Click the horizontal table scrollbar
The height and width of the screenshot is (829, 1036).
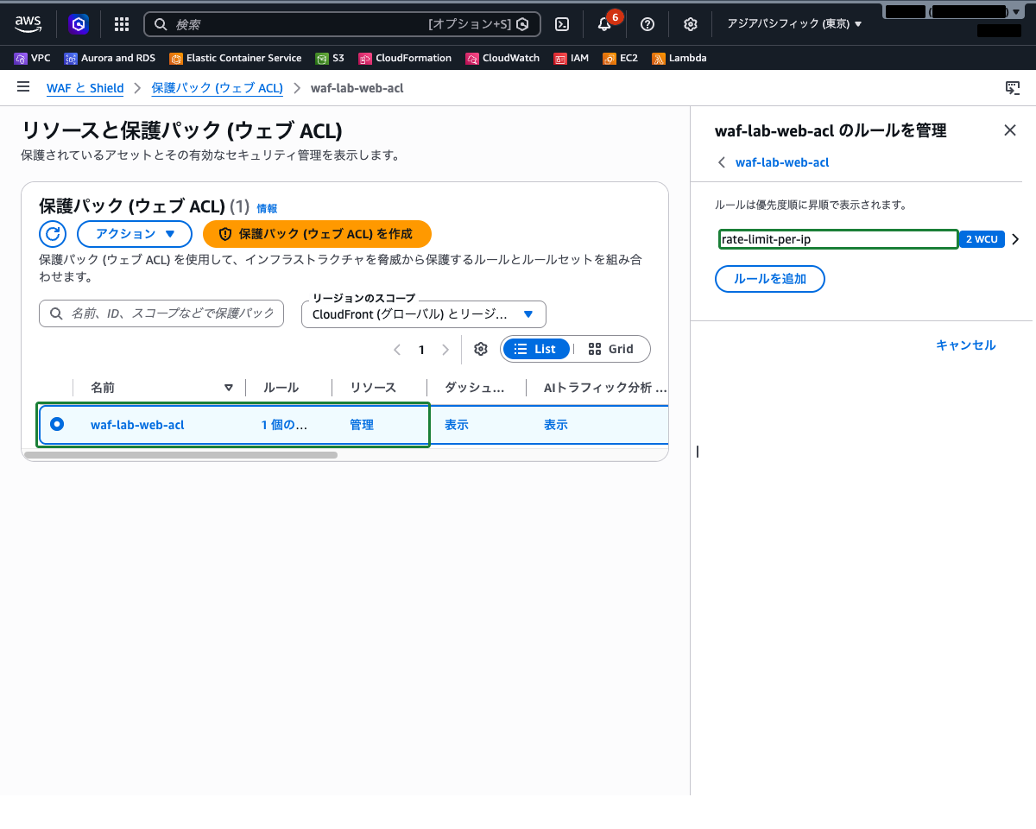(180, 455)
